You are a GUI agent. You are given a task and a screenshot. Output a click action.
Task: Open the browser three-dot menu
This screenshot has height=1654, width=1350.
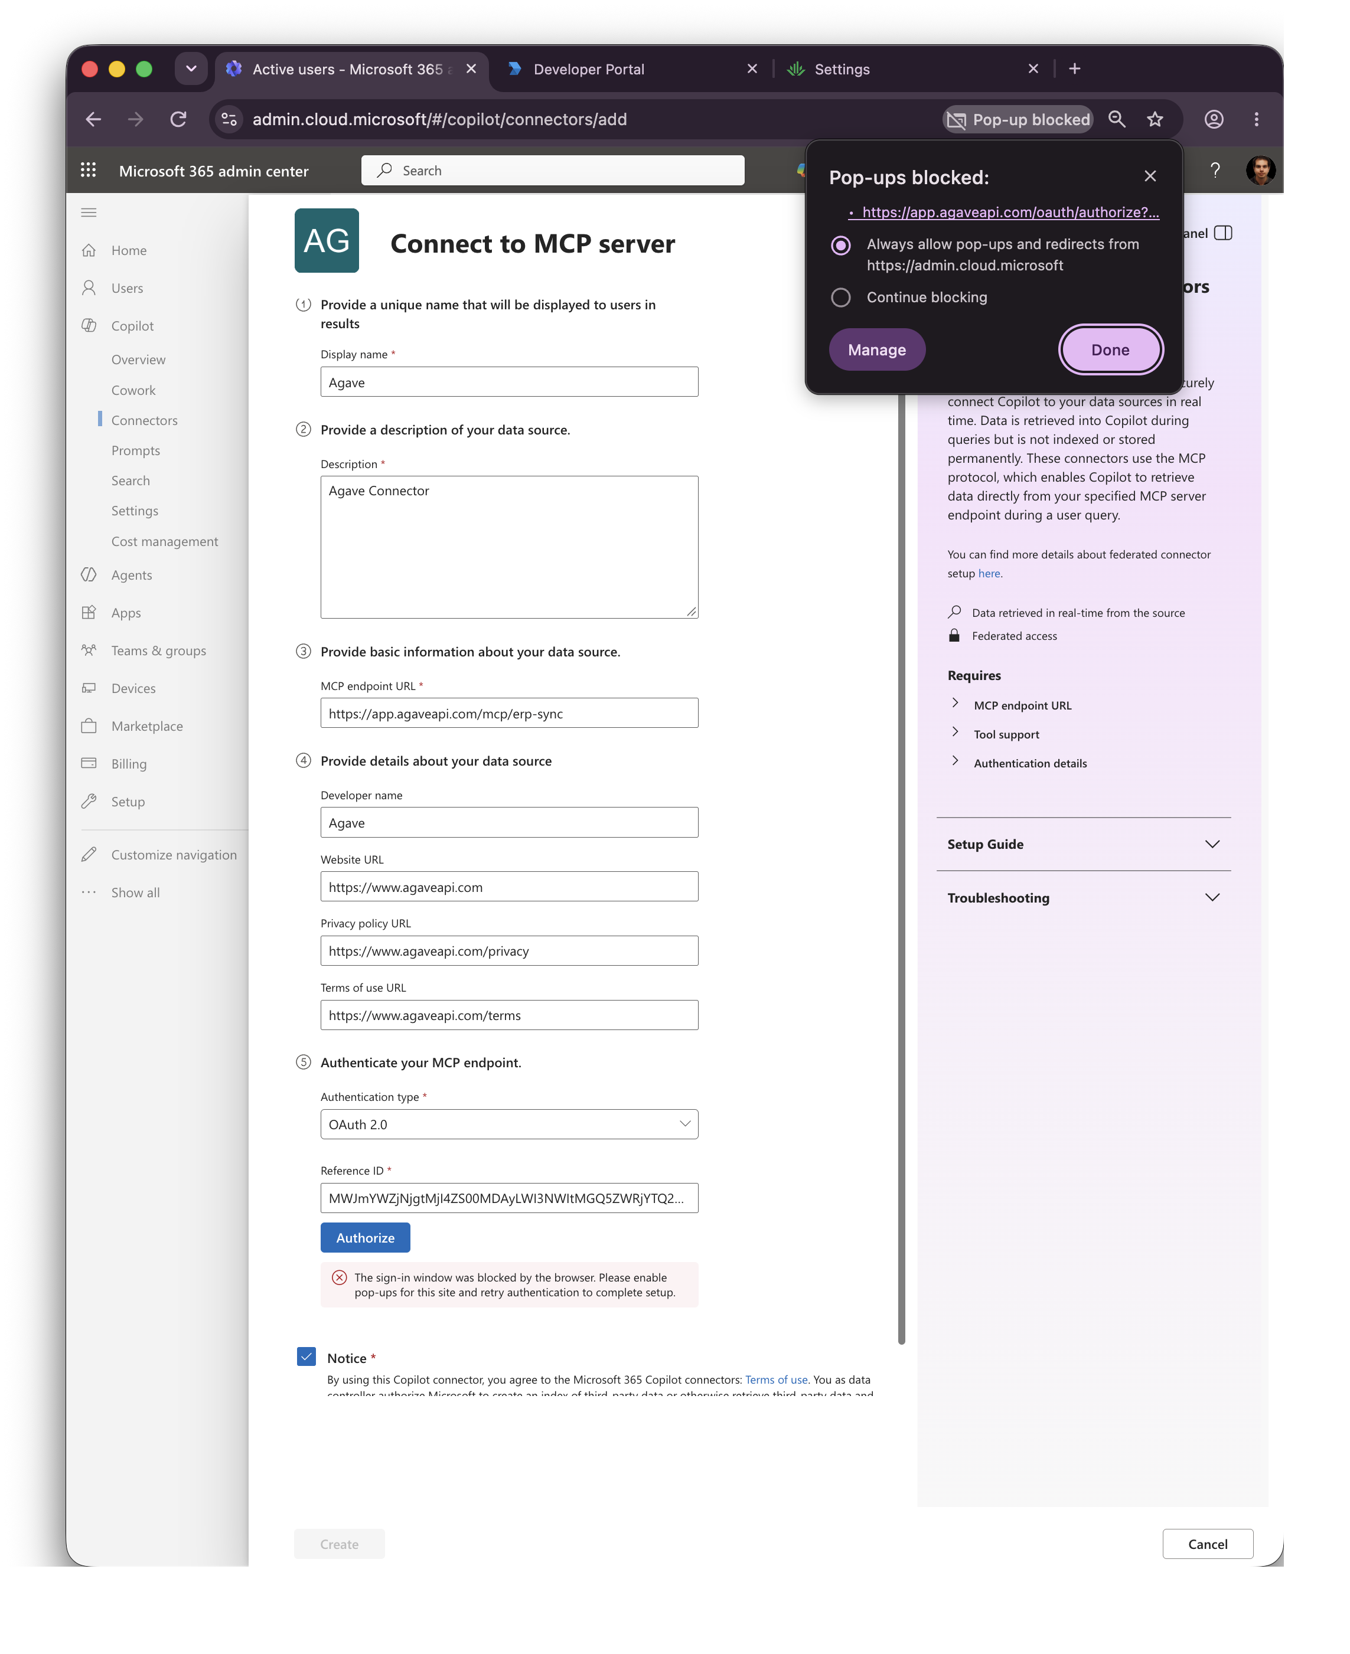click(x=1256, y=119)
